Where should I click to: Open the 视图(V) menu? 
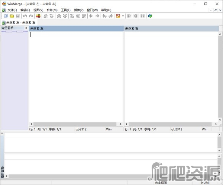click(x=38, y=10)
